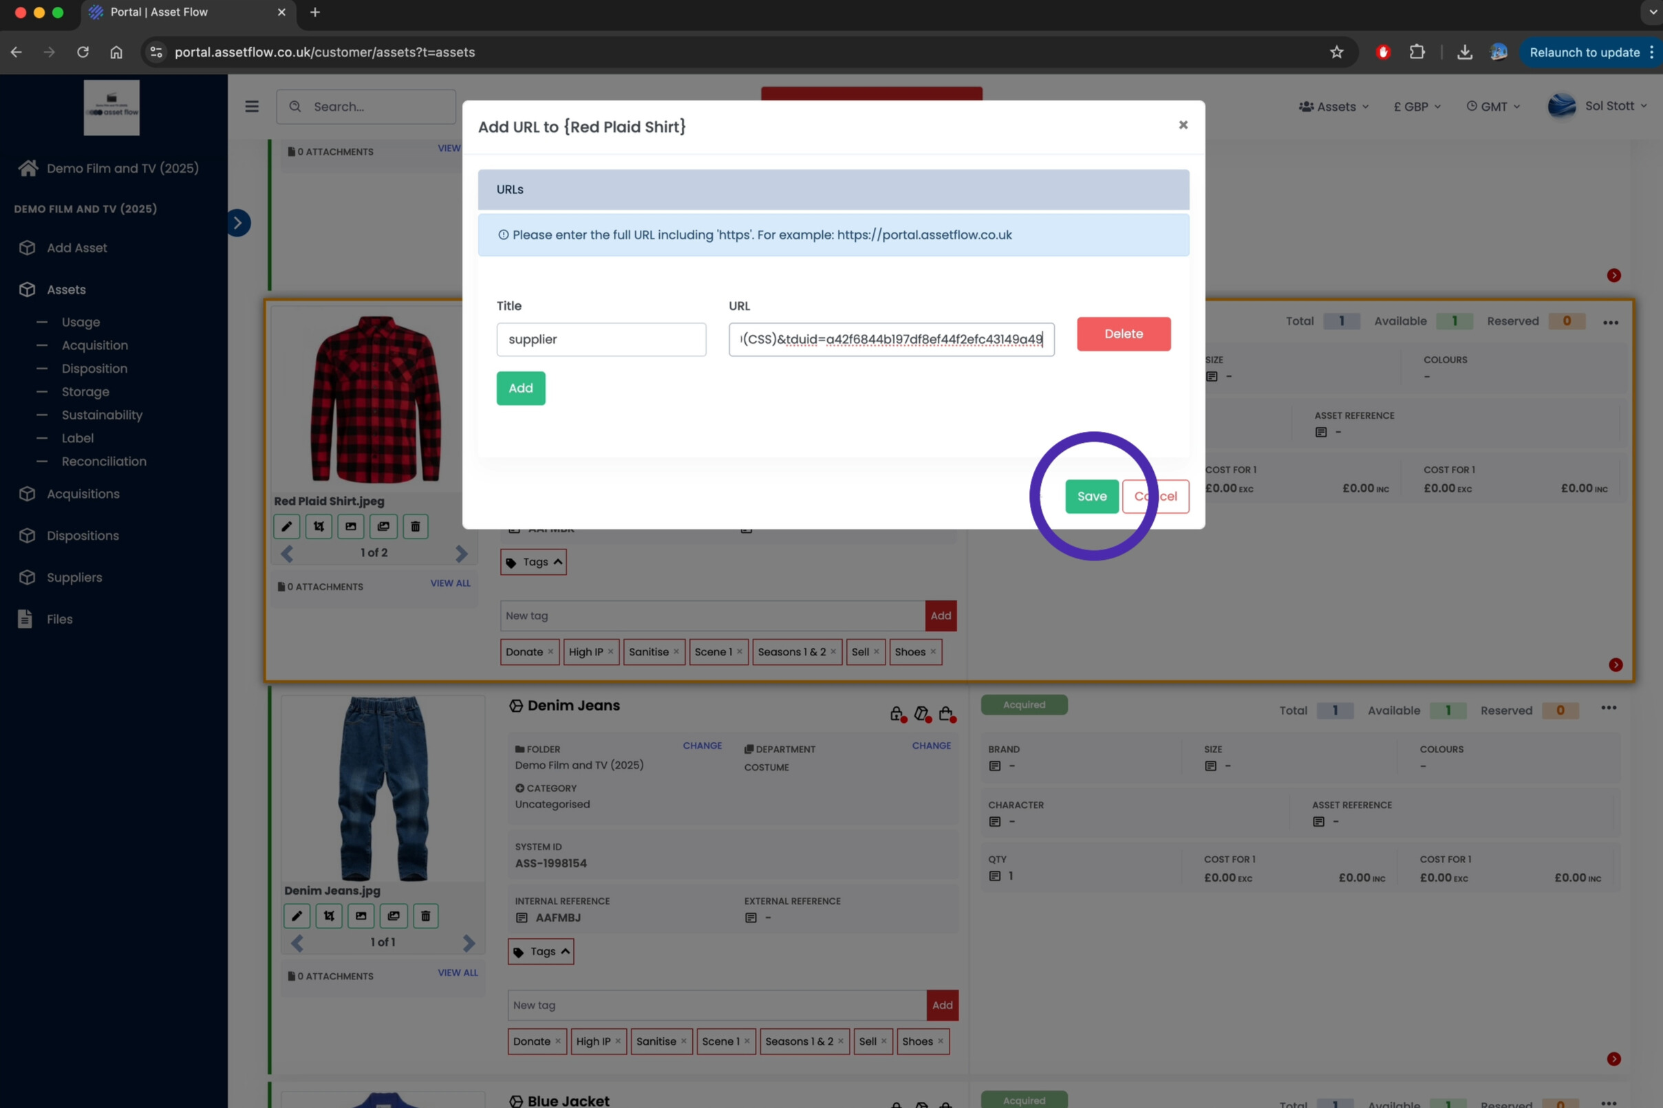Viewport: 1663px width, 1108px height.
Task: Reload the browser page
Action: click(x=83, y=52)
